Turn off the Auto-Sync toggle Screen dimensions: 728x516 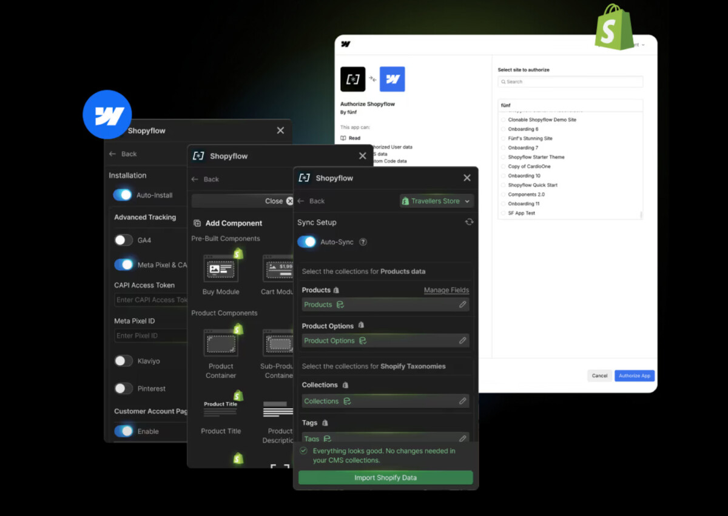tap(307, 242)
